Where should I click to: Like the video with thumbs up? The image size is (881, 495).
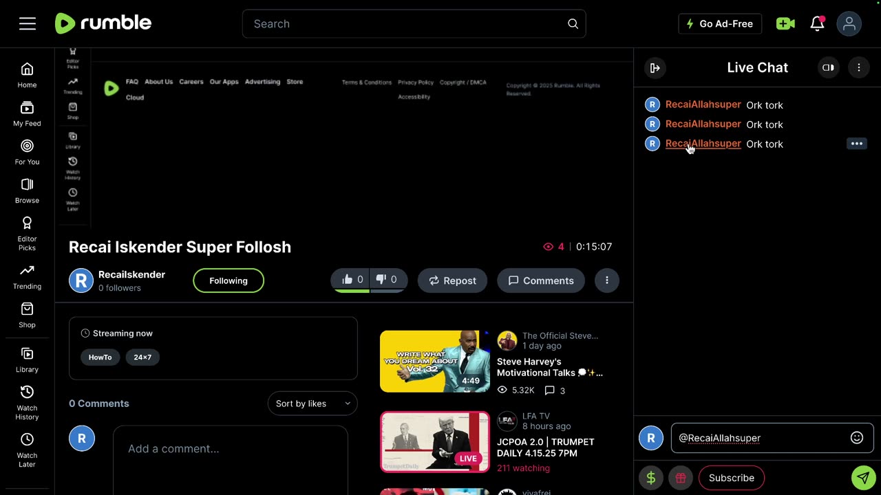352,280
